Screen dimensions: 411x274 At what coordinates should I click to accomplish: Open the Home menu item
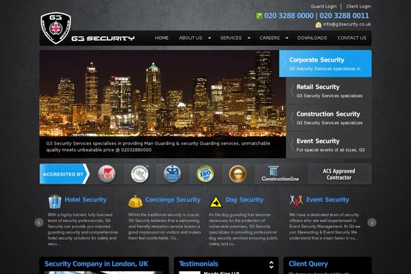click(x=162, y=38)
